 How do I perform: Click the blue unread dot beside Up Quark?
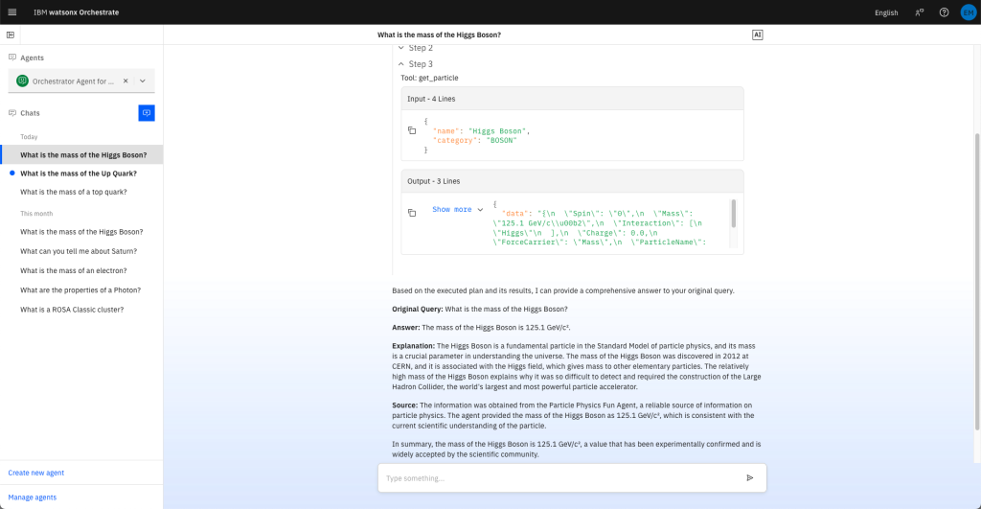[x=11, y=173]
